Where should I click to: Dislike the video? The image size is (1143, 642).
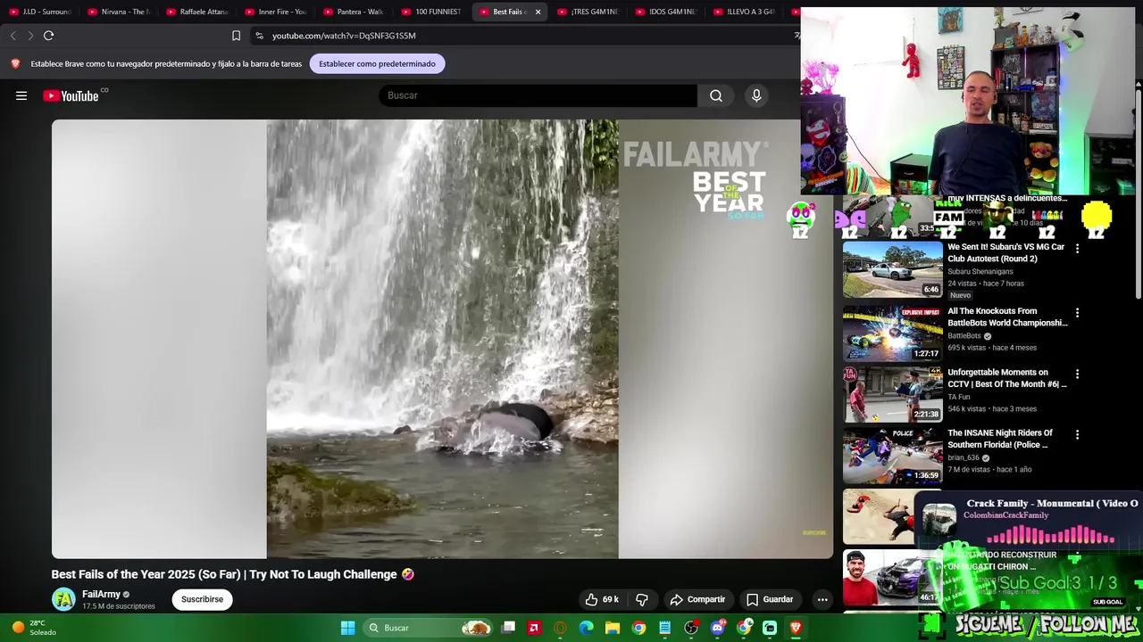pos(641,599)
